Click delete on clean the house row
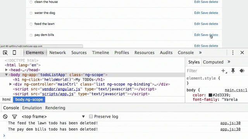 [214, 2]
